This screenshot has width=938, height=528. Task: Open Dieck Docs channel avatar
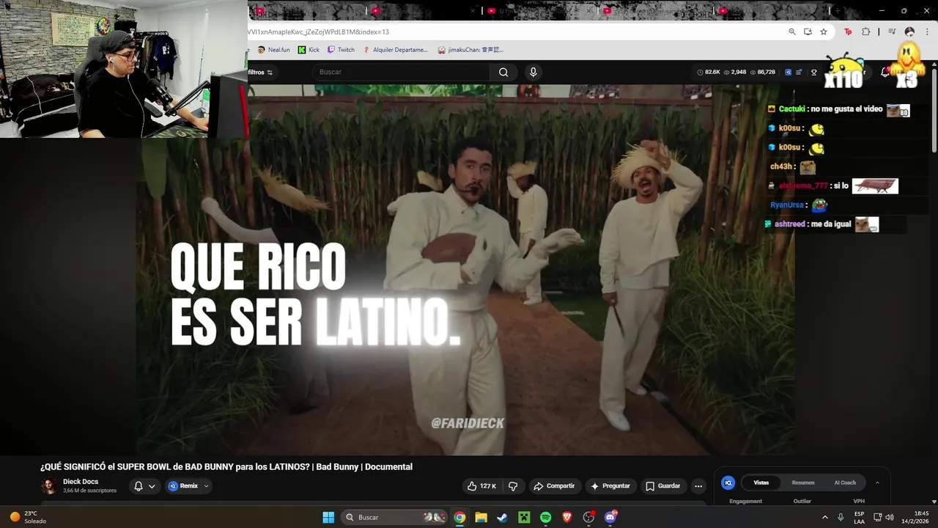(x=49, y=486)
